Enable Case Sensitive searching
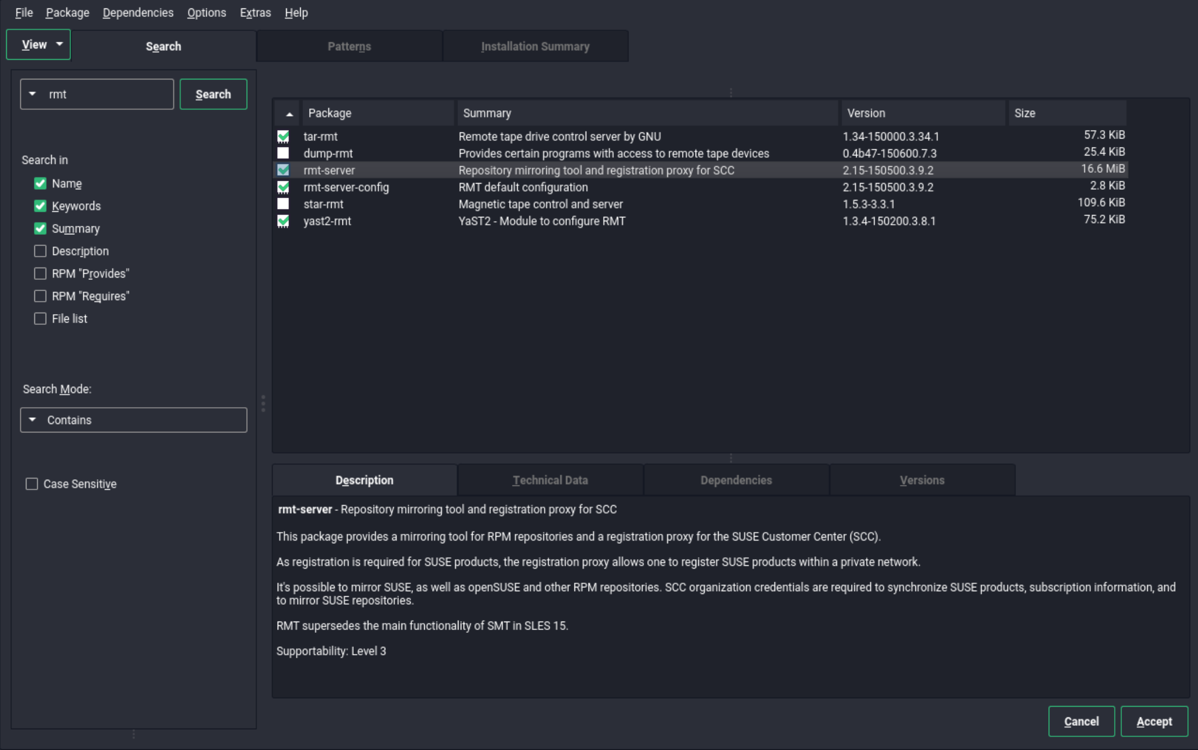 coord(32,484)
